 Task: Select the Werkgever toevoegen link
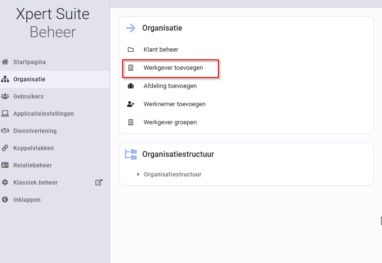[173, 68]
